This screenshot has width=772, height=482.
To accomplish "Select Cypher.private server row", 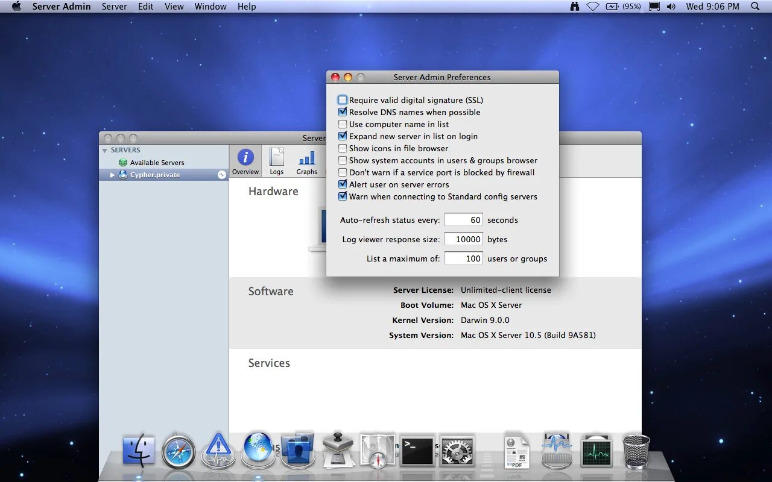I will tap(163, 175).
